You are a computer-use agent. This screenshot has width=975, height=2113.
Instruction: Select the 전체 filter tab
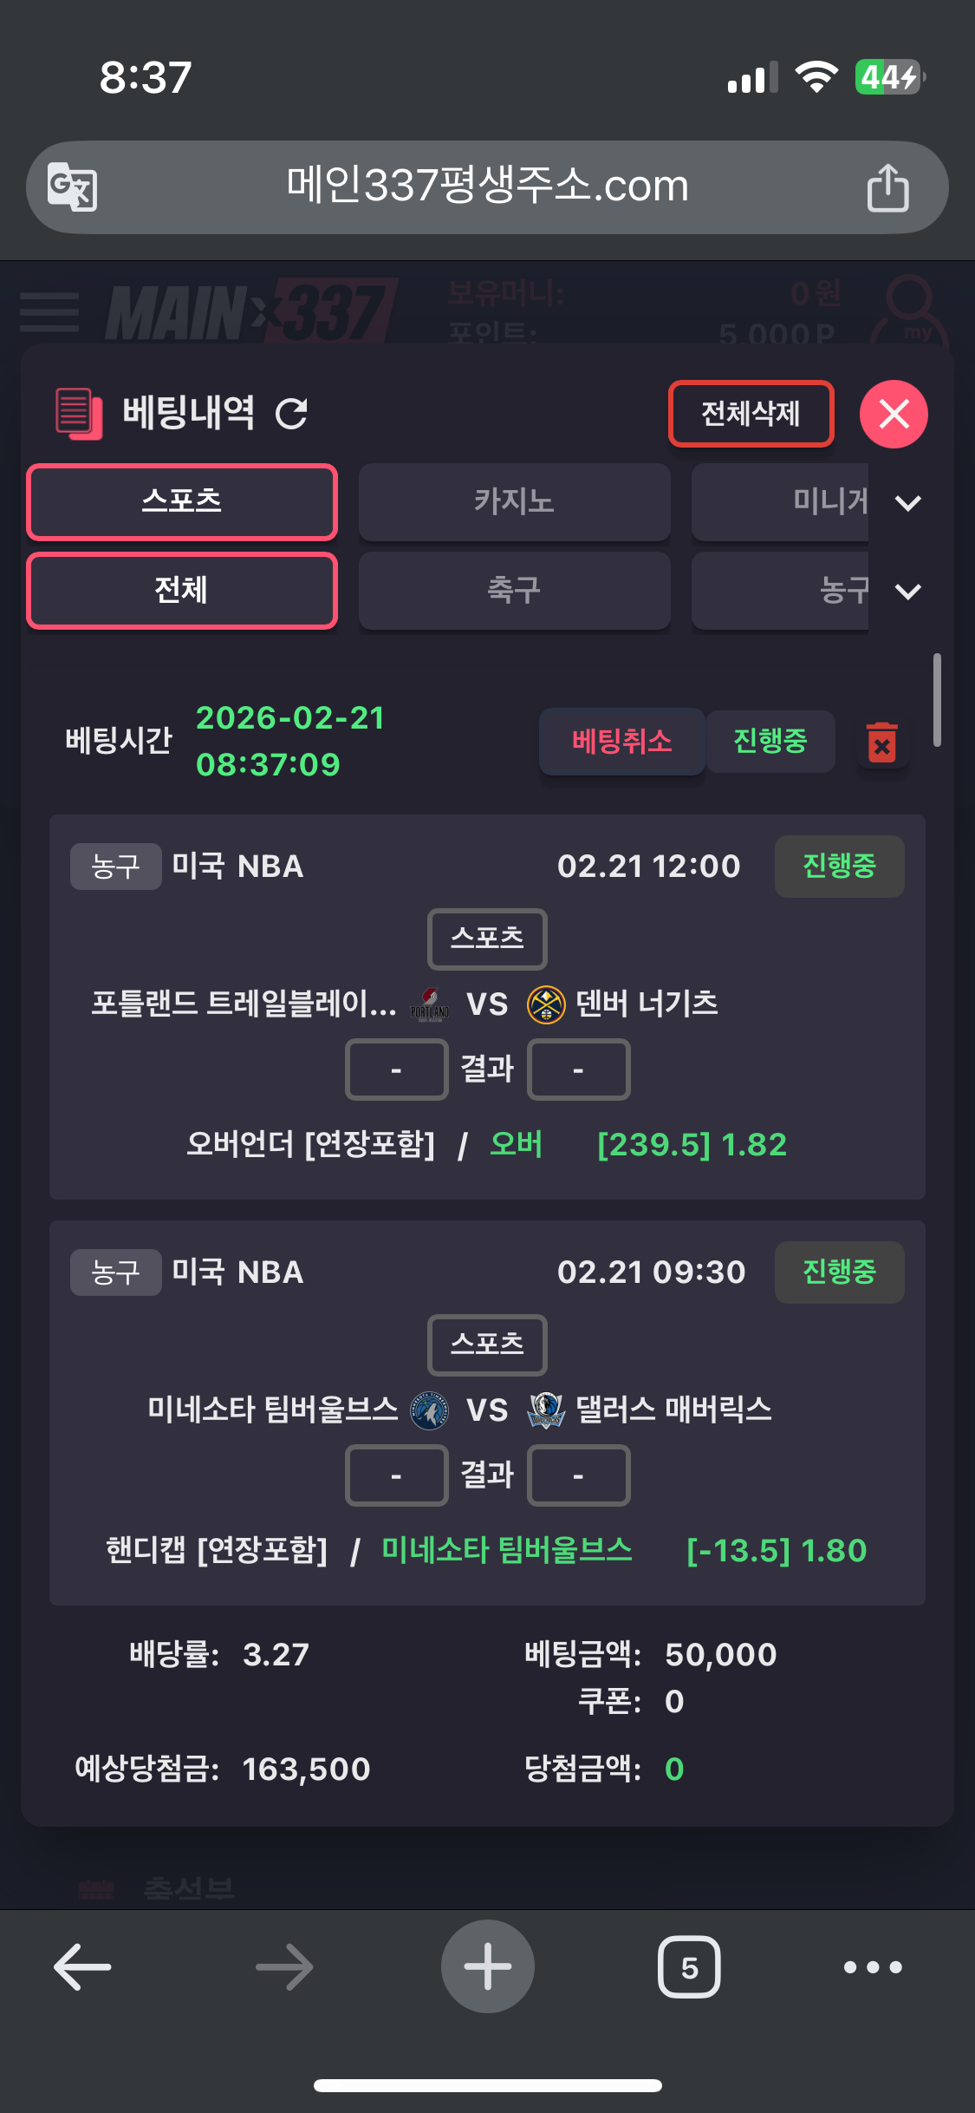click(x=182, y=591)
